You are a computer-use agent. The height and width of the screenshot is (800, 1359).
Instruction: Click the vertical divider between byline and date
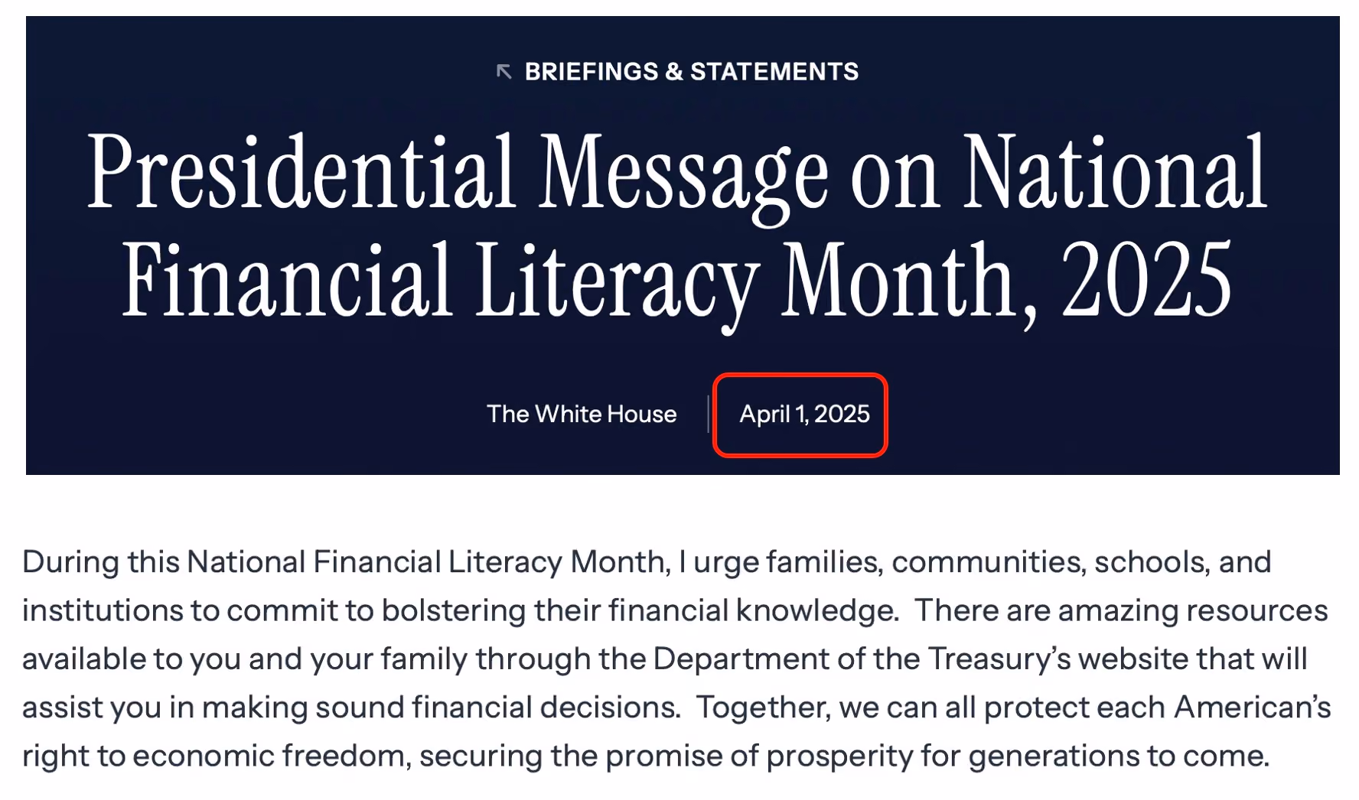[x=709, y=415]
